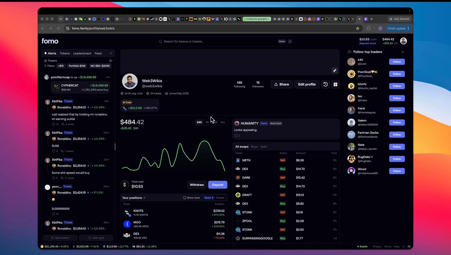Screen dimensions: 451x255
Task: Collapse the Follow top traders panel
Action: (402, 52)
